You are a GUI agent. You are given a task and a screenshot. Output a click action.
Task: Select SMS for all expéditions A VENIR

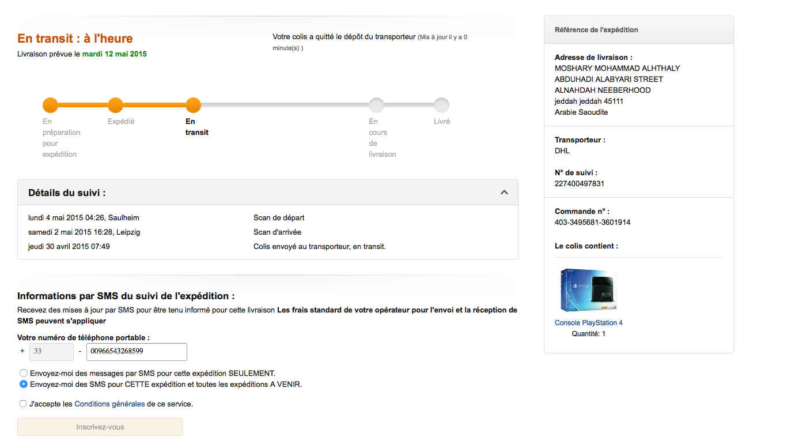[24, 384]
